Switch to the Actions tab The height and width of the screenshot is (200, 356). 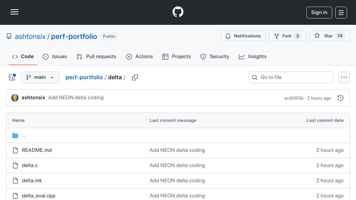[x=139, y=56]
